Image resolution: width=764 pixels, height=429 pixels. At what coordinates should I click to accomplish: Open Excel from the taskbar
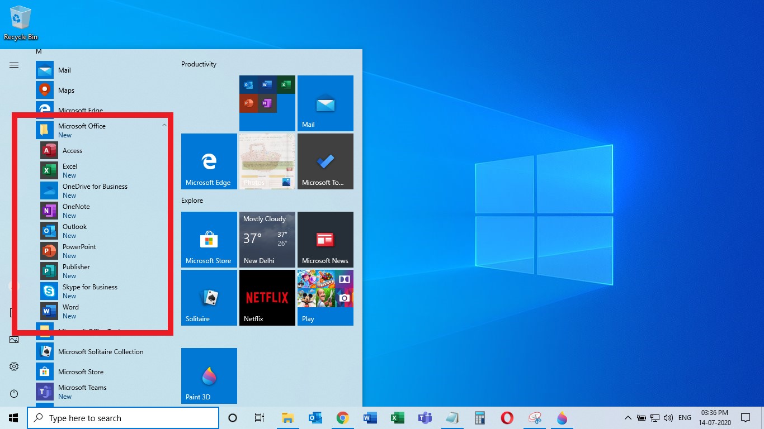click(397, 418)
